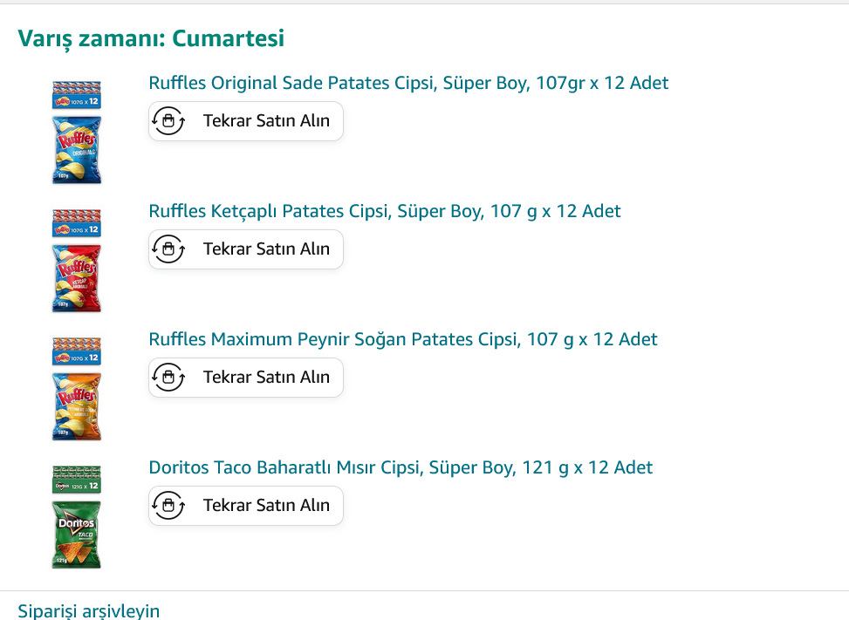
Task: View the orange Ruffles Peynir Soğan bag image
Action: (77, 406)
